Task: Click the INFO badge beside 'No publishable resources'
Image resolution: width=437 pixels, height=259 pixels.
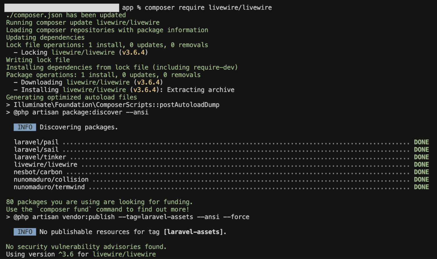Action: [x=25, y=232]
